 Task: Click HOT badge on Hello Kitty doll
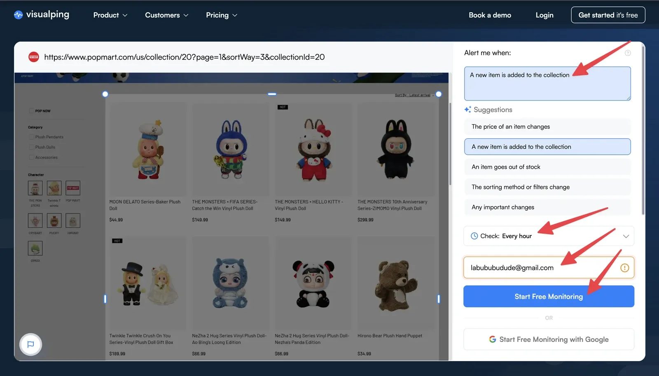coord(283,107)
